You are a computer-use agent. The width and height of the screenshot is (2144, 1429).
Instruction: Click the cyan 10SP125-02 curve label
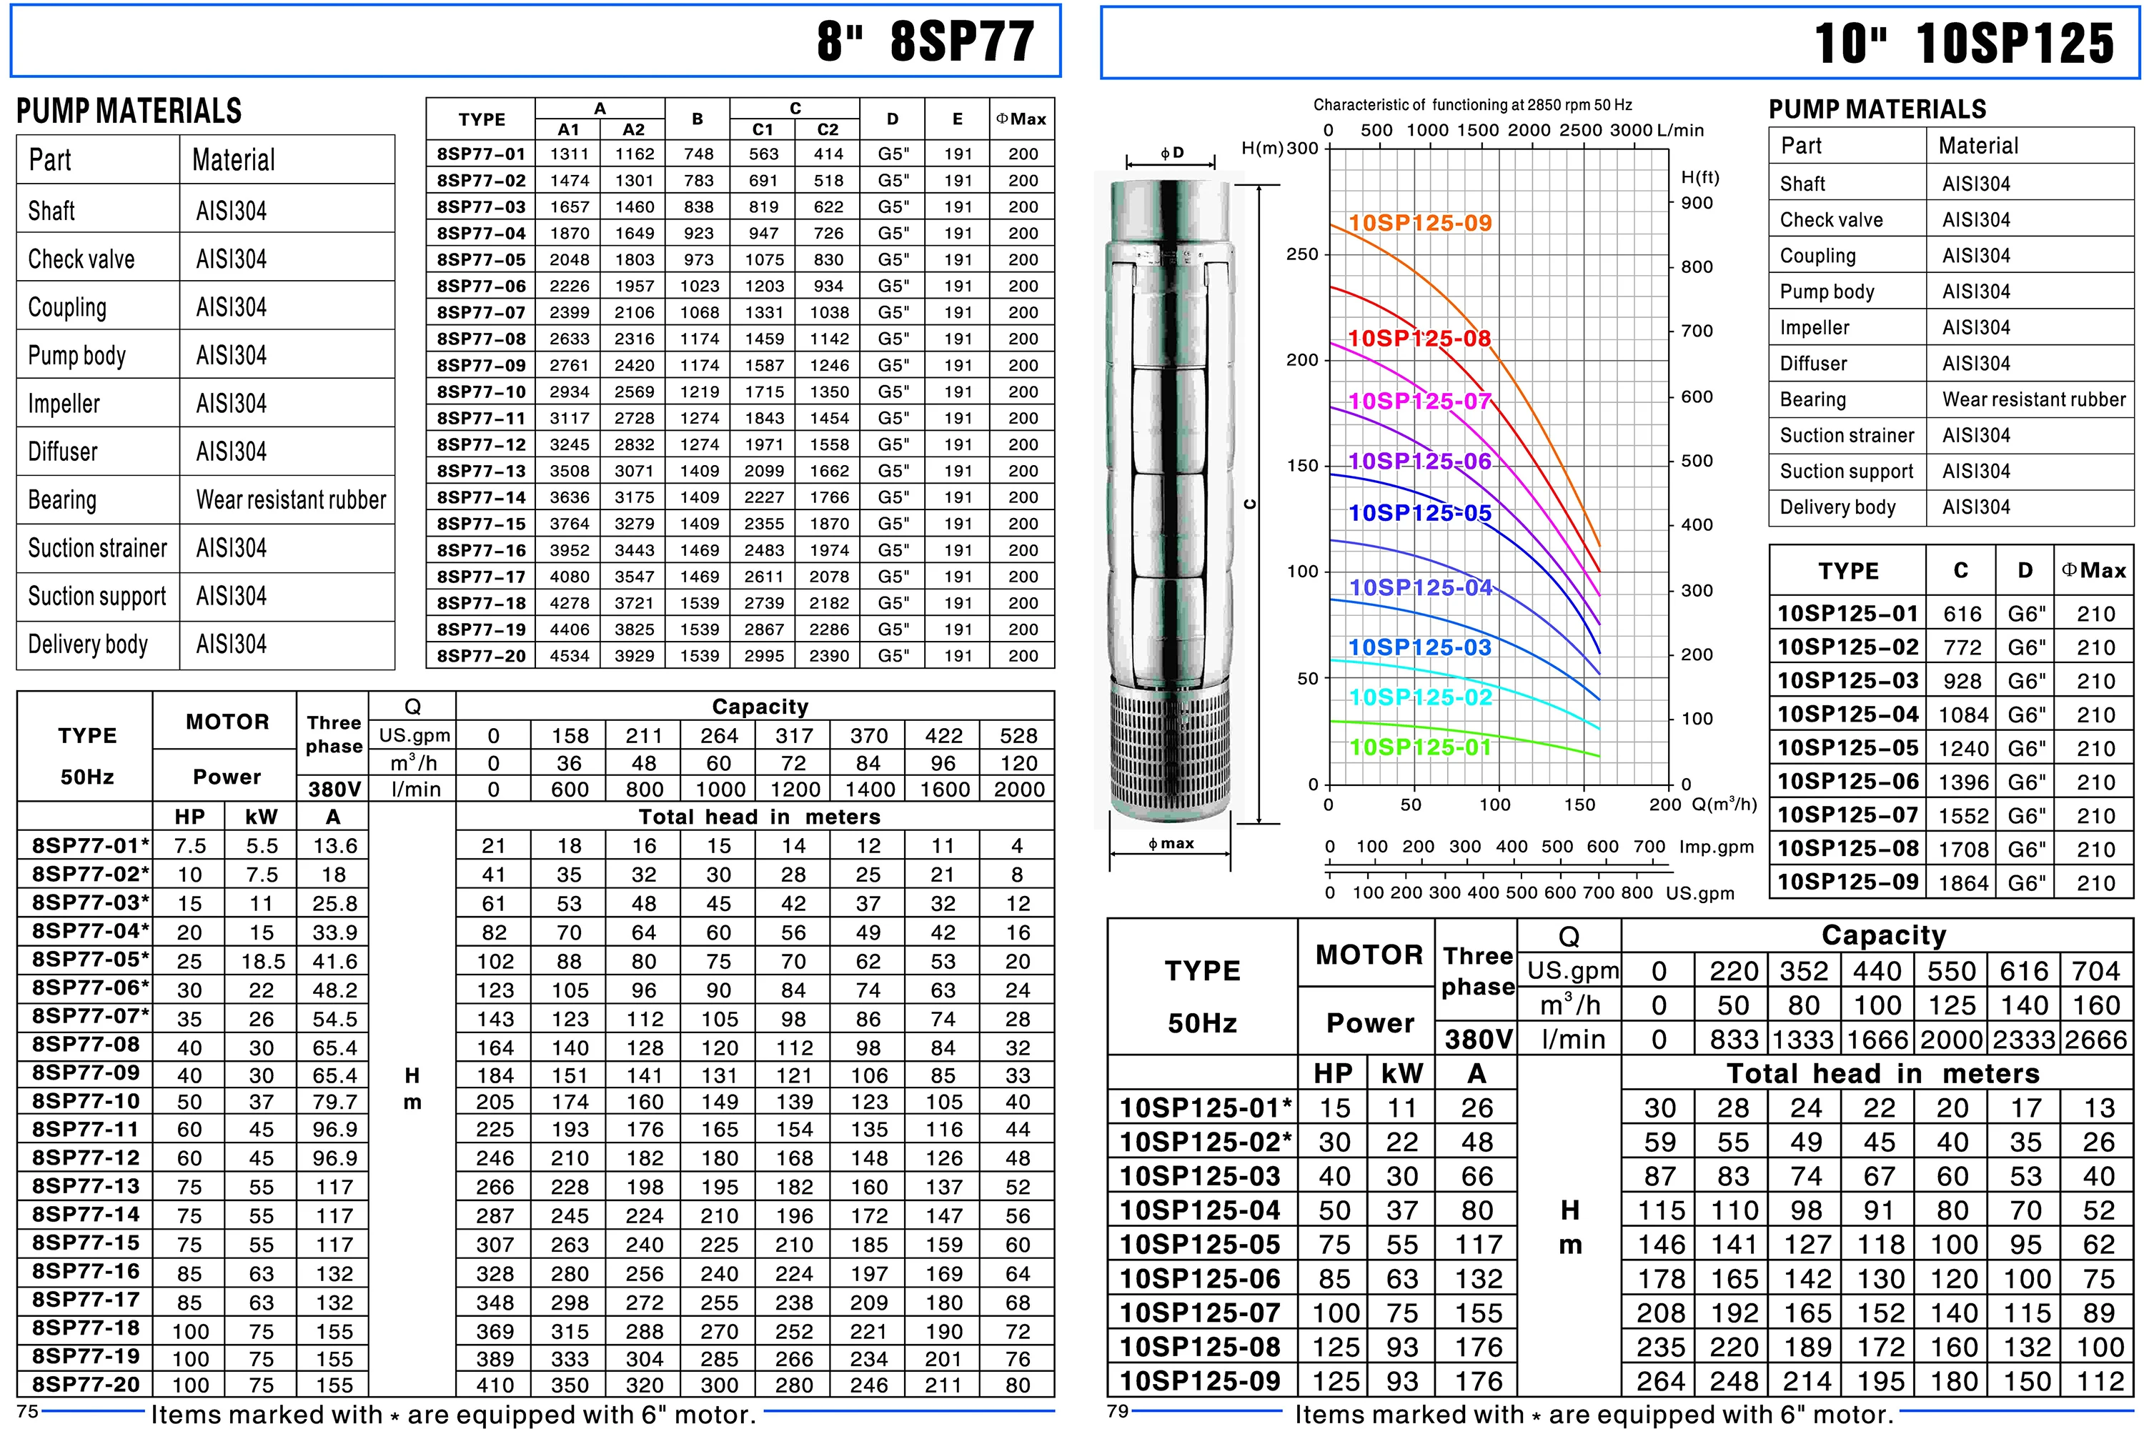[x=1419, y=697]
